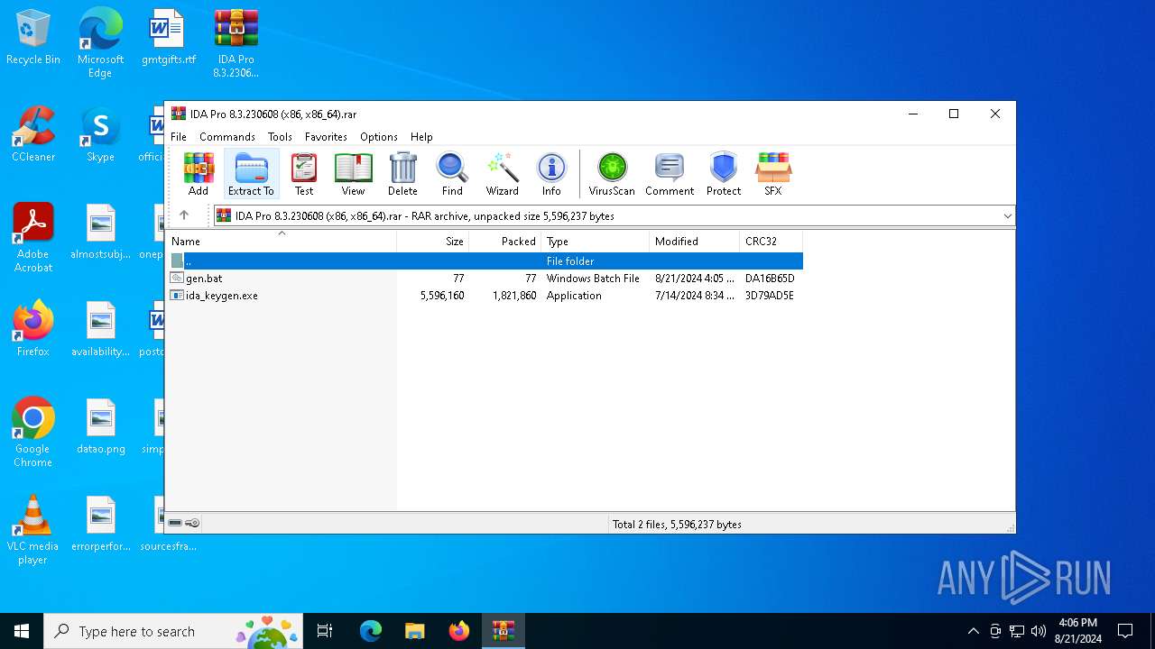This screenshot has height=649, width=1155.
Task: Expand the archive path dropdown
Action: 1007,216
